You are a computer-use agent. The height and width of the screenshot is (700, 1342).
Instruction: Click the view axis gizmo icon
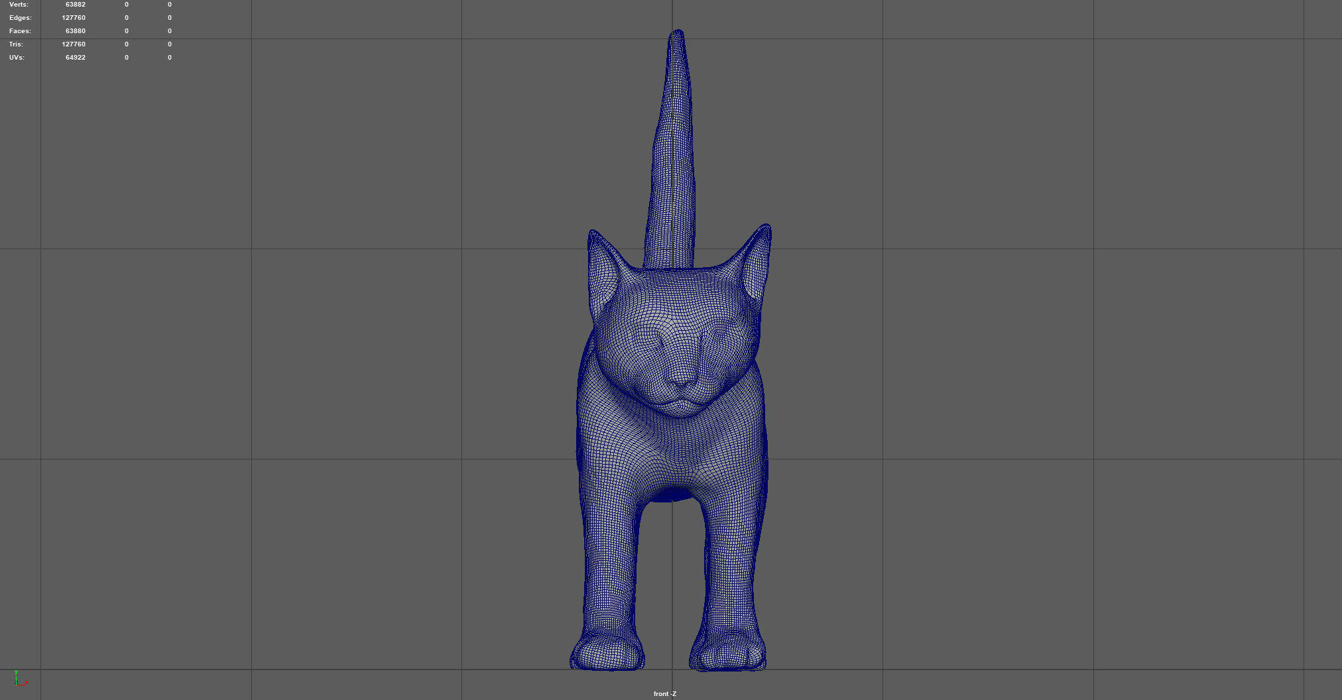(20, 678)
